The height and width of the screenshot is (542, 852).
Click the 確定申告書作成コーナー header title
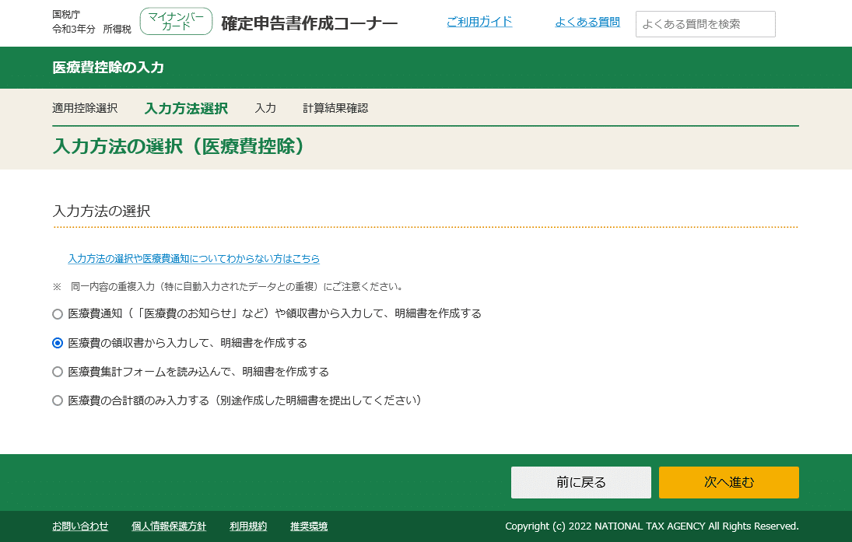(308, 23)
